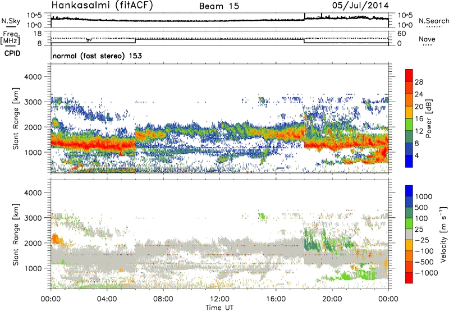Click the '08:00' time tick label

click(163, 299)
